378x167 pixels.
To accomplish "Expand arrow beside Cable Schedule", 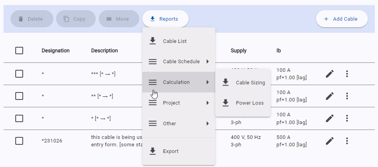I will click(x=207, y=62).
